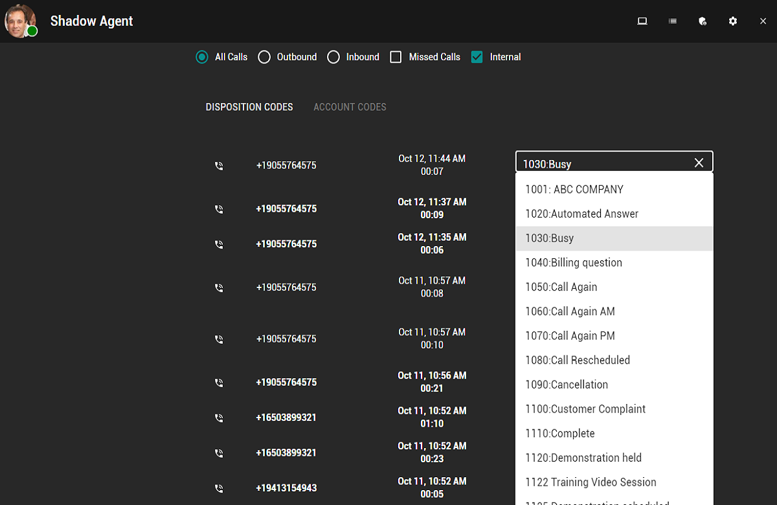Choose 1040:Billing question from dropdown
The height and width of the screenshot is (505, 777).
click(574, 263)
